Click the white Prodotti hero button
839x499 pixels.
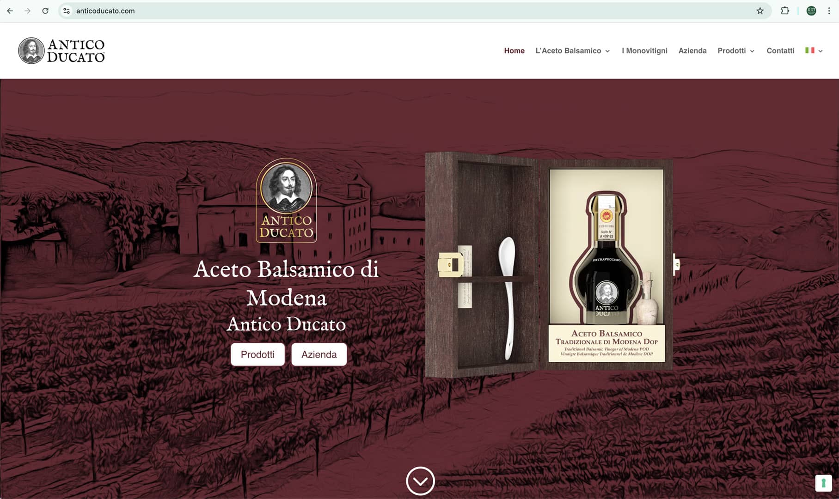257,354
